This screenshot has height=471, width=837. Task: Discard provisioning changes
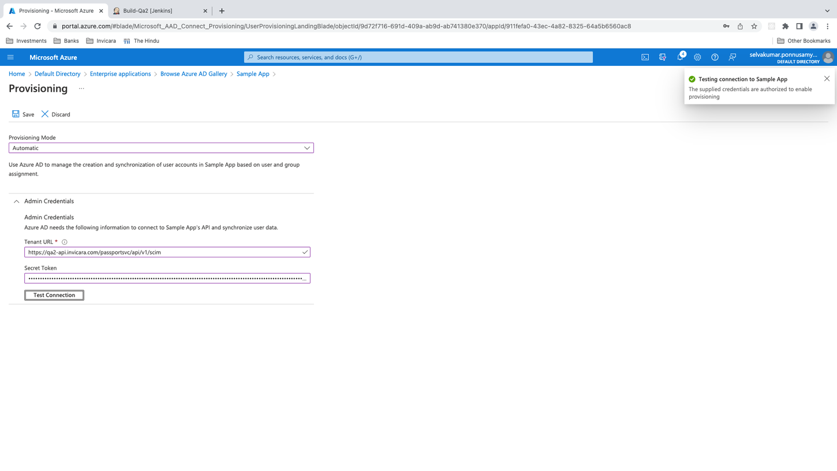coord(55,114)
